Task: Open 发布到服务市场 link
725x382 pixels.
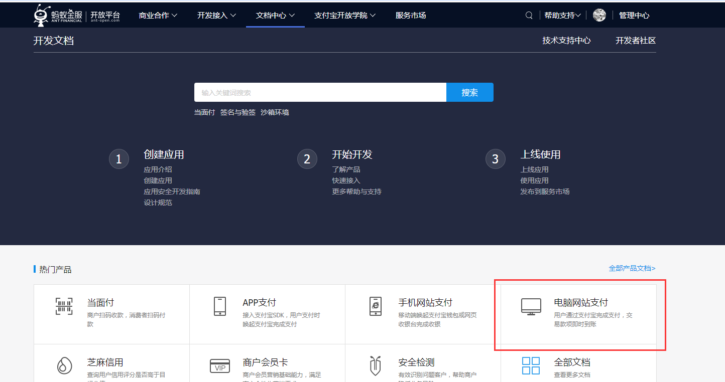Action: click(x=545, y=192)
